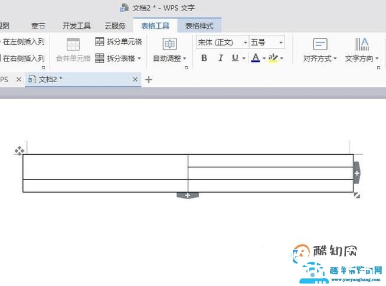Open underline style dropdown arrow
This screenshot has width=386, height=286.
click(x=244, y=58)
